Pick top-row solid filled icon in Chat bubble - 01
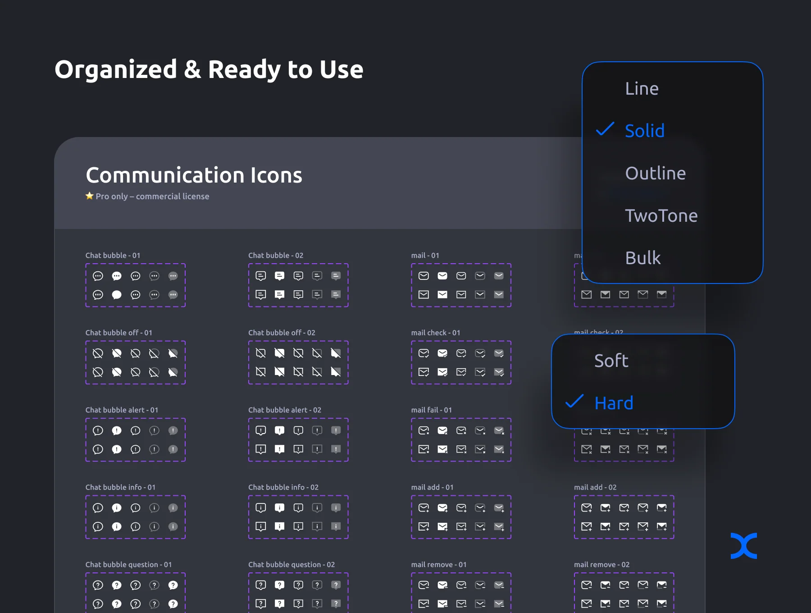The height and width of the screenshot is (613, 811). click(x=117, y=276)
